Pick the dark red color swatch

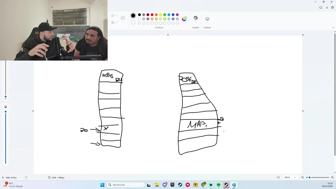pos(148,15)
